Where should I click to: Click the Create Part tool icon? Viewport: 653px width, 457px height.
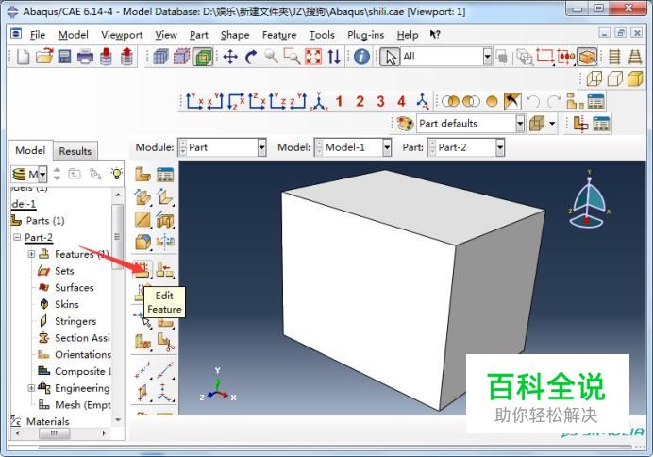[142, 174]
